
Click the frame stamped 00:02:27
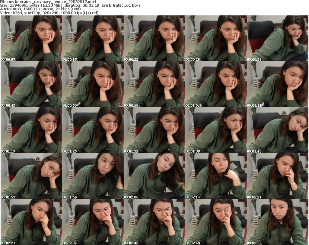(31, 222)
